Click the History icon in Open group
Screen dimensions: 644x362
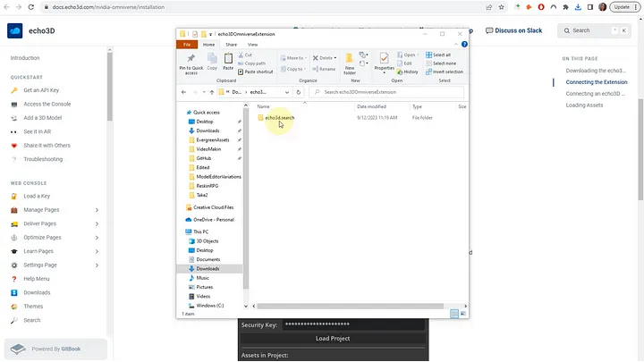408,72
